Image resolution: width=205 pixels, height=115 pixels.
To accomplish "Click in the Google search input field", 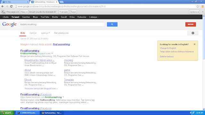I will [62, 24].
